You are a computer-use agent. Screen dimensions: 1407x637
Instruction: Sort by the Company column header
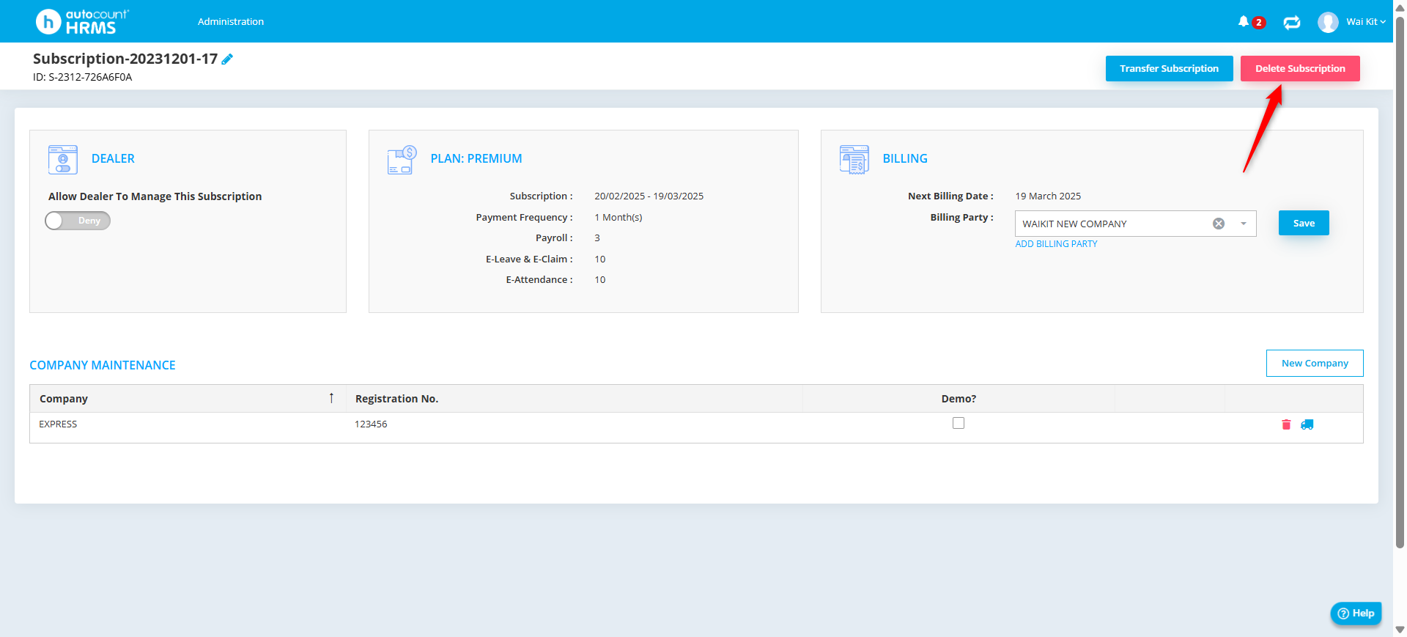(188, 399)
